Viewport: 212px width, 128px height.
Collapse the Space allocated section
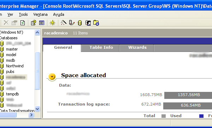pyautogui.click(x=52, y=77)
